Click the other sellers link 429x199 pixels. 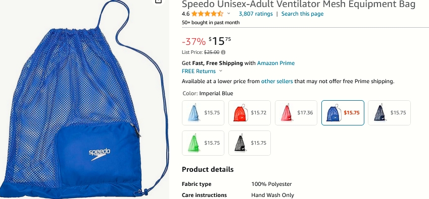(277, 81)
